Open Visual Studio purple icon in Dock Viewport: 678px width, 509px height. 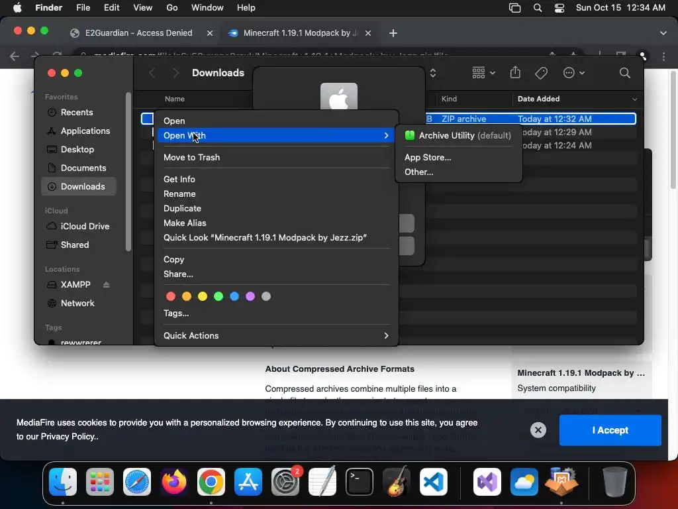pos(487,482)
